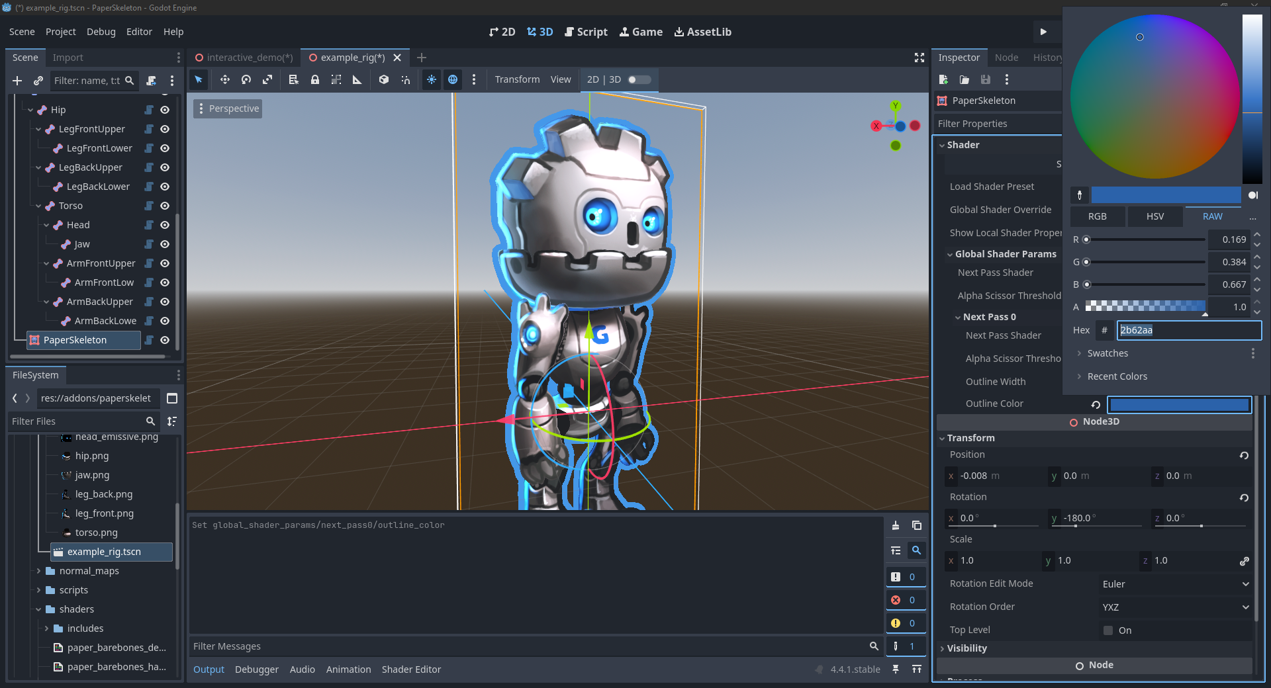Toggle the 2D | 3D switch
This screenshot has width=1271, height=688.
click(639, 79)
